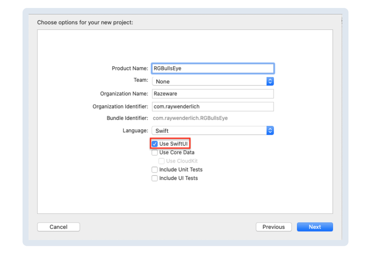Click the "Product Name:" label
The image size is (367, 253).
pos(129,68)
